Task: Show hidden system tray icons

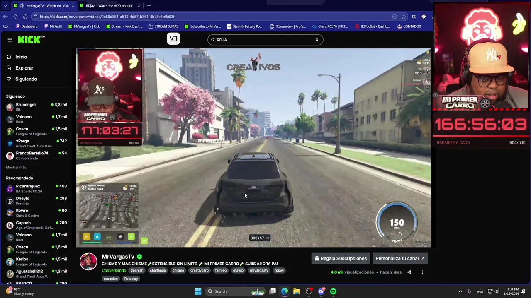Action: tap(460, 291)
